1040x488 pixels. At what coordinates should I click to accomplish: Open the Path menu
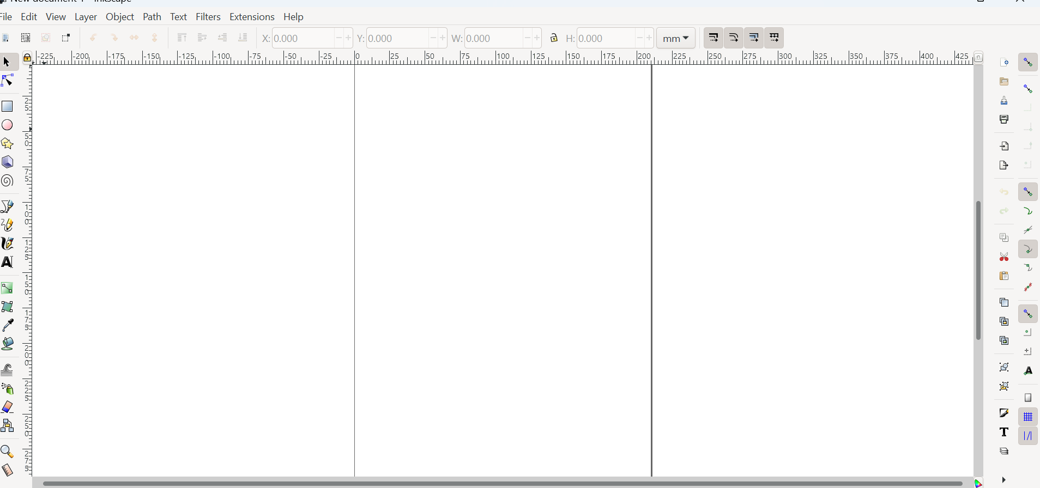(152, 17)
